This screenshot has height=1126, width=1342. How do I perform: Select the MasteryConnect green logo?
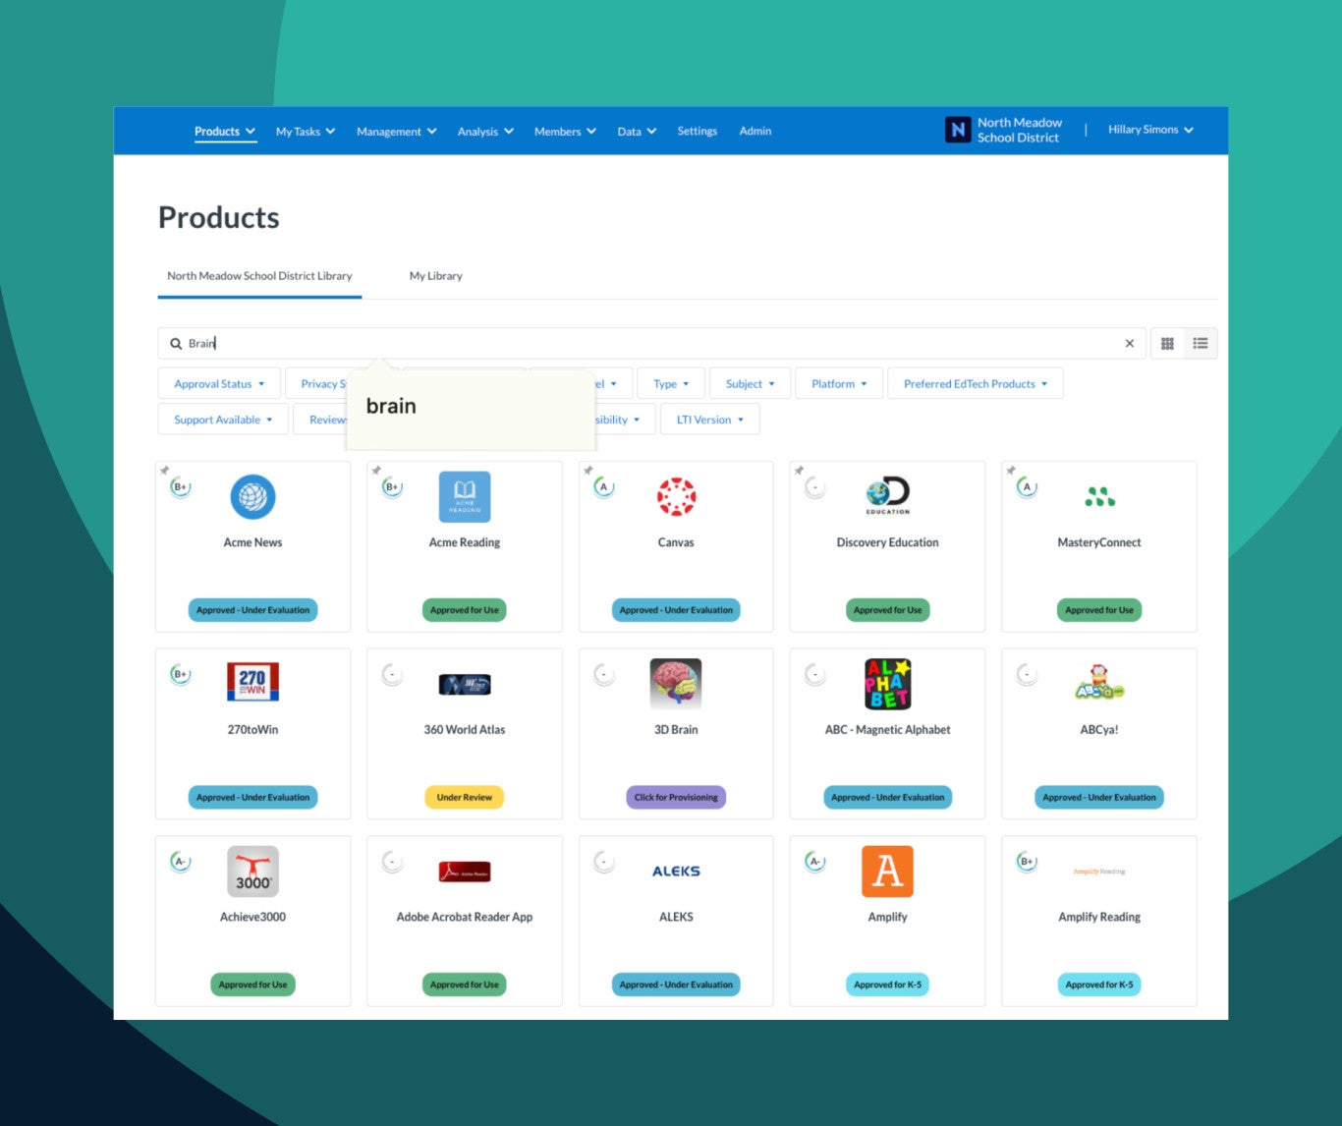pos(1098,497)
